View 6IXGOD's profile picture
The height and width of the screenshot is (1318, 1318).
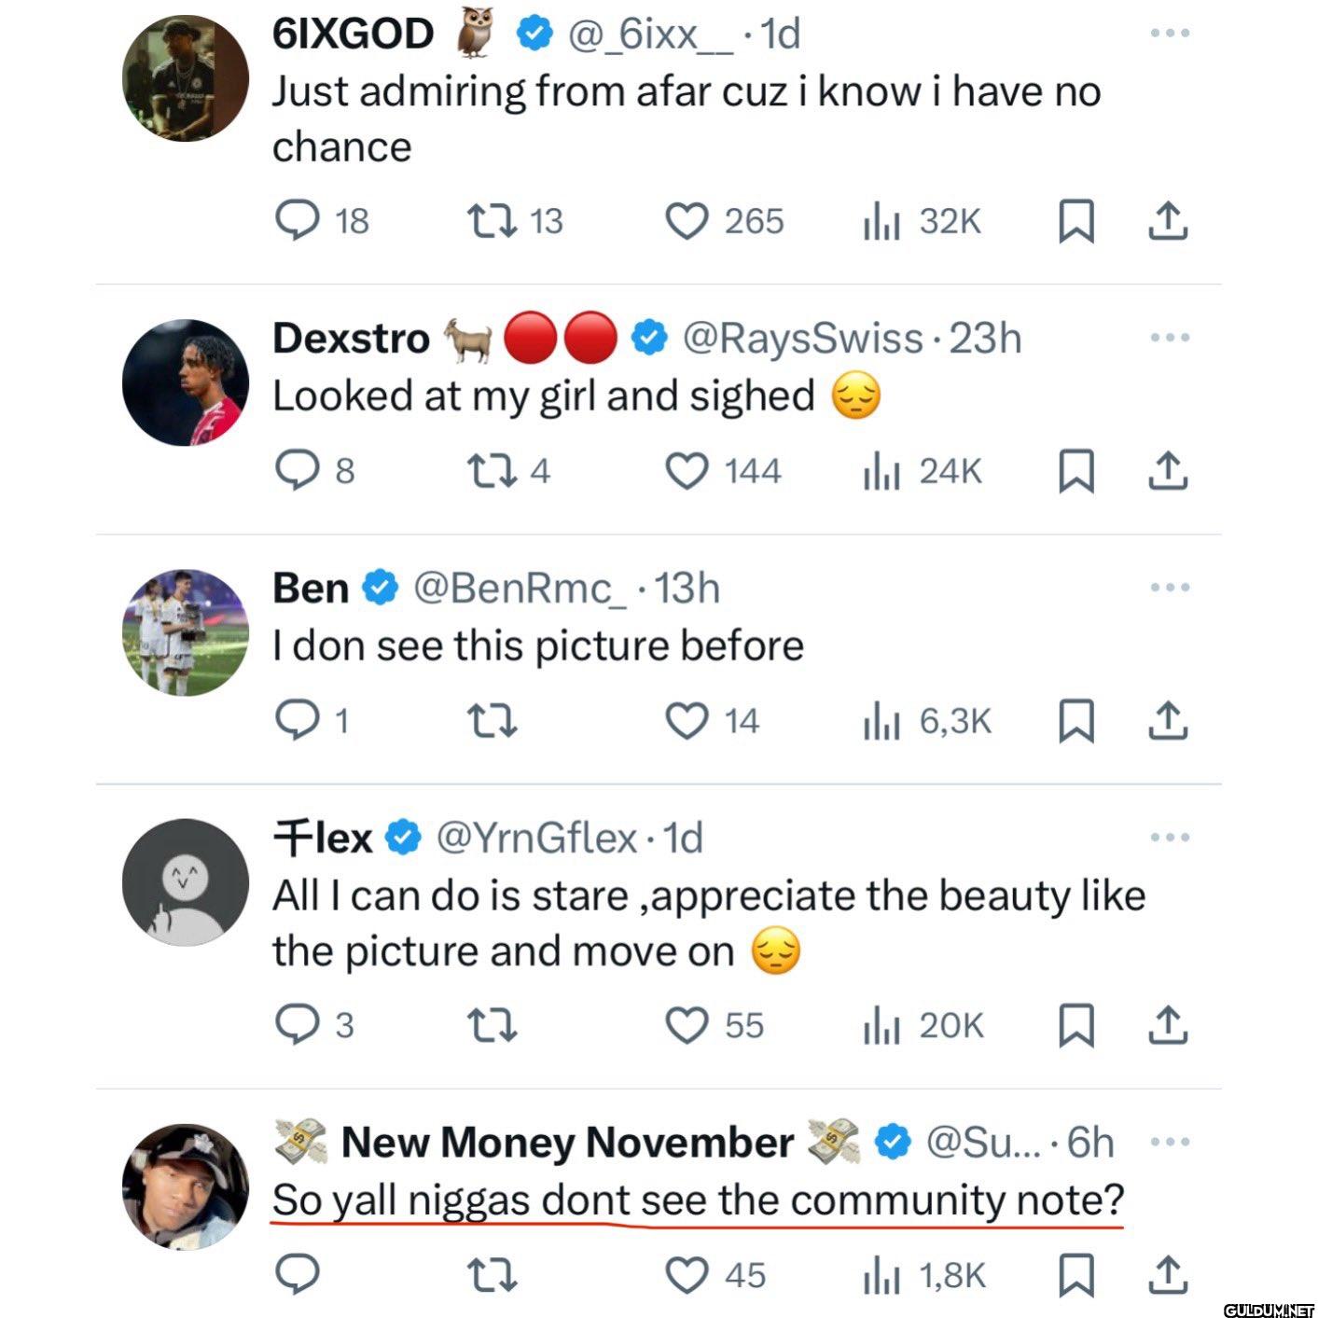pyautogui.click(x=186, y=78)
